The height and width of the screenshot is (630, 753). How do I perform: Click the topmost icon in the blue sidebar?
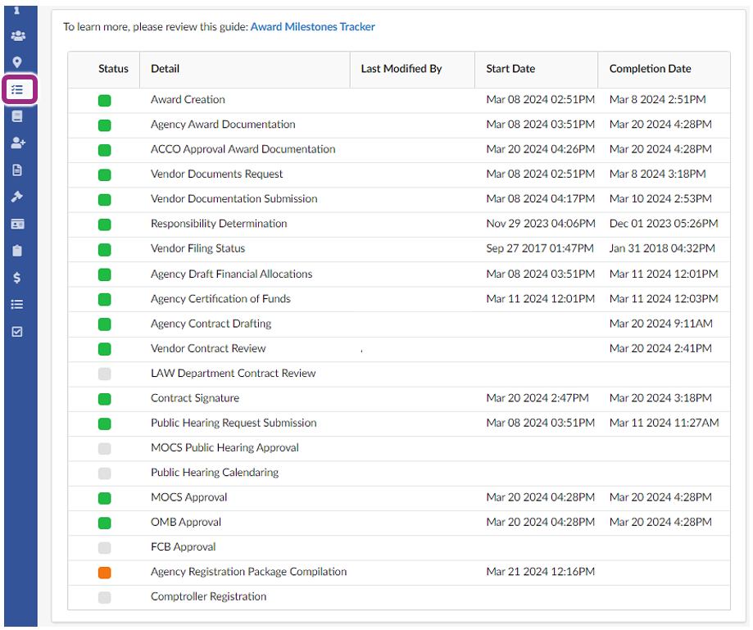[x=16, y=10]
